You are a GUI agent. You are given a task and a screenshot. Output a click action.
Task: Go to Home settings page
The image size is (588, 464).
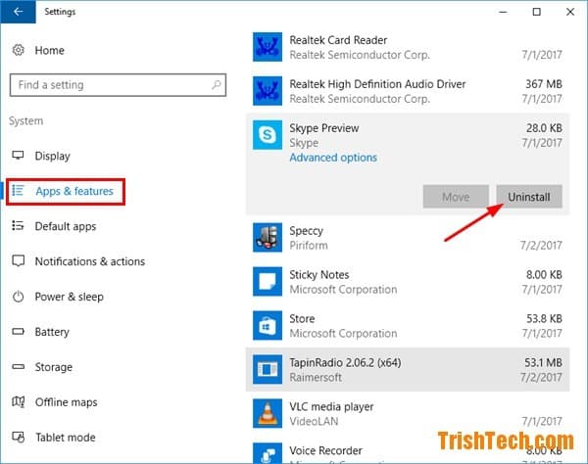(50, 51)
